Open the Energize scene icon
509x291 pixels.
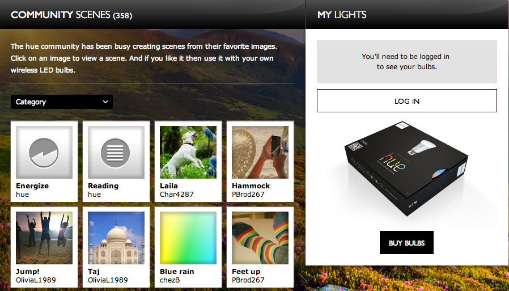44,153
